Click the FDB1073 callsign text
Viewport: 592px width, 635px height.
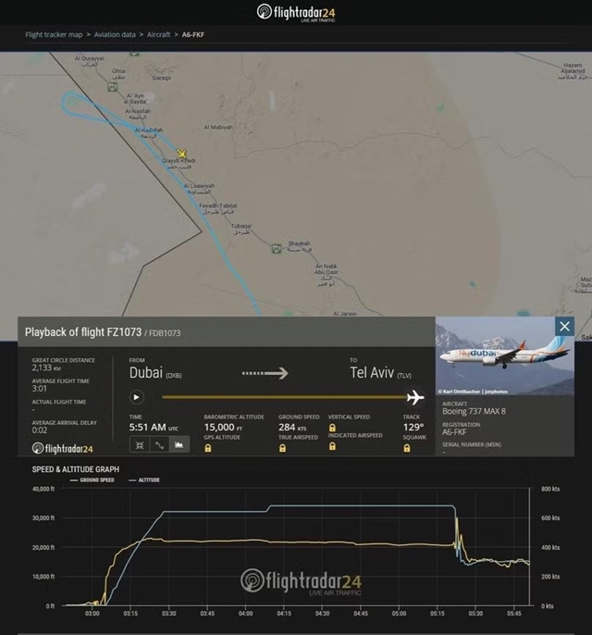(165, 333)
